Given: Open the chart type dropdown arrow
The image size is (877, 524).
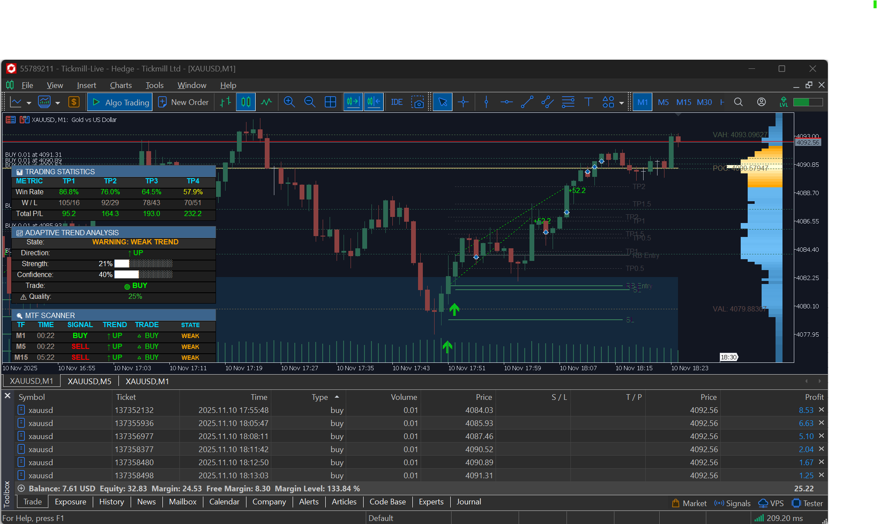Looking at the screenshot, I should 29,103.
